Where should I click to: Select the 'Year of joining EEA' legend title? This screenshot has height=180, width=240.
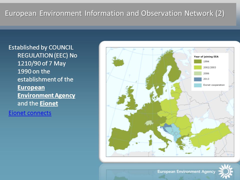pyautogui.click(x=206, y=56)
